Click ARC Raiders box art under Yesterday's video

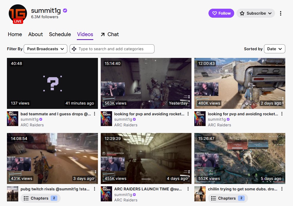point(106,119)
